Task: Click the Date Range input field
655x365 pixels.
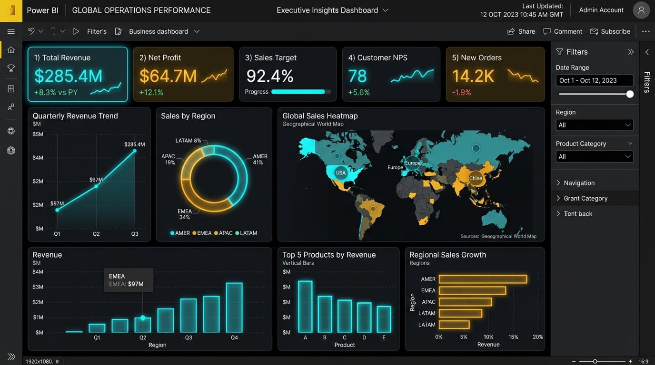Action: tap(595, 80)
